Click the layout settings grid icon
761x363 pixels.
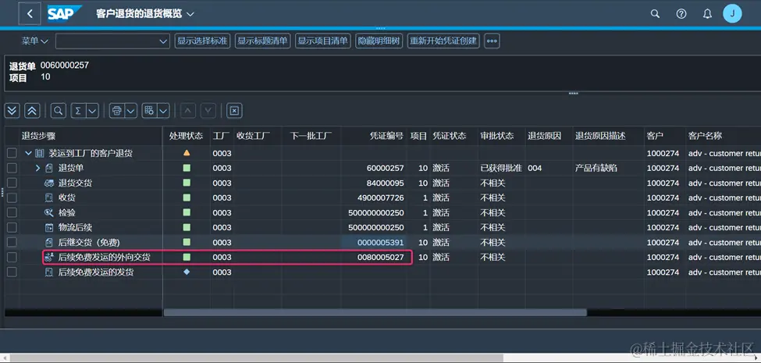(x=150, y=111)
